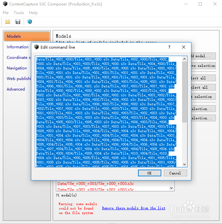Click the Invert selection button

coord(203,97)
